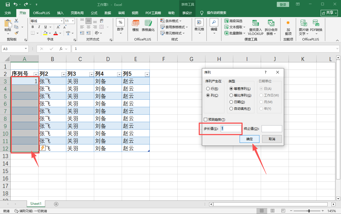The image size is (341, 214).
Task: Click the Format Painter brush icon
Action: click(x=16, y=33)
